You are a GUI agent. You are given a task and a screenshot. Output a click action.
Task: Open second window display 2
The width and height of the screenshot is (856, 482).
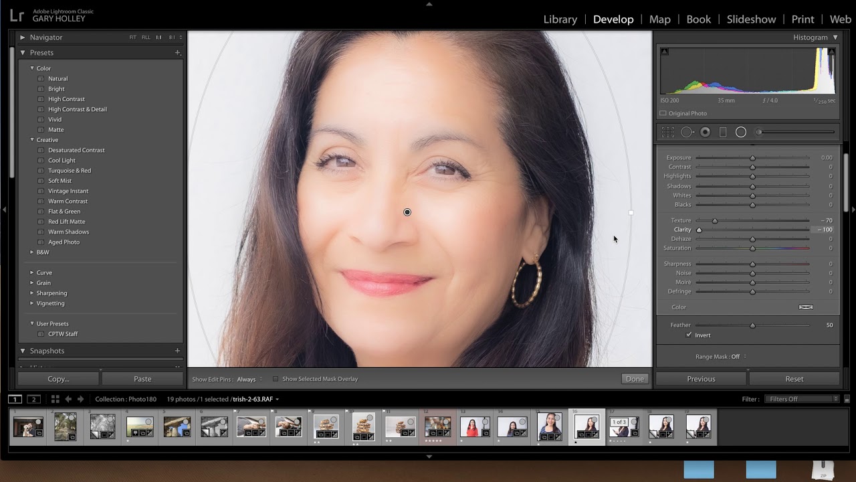(33, 399)
